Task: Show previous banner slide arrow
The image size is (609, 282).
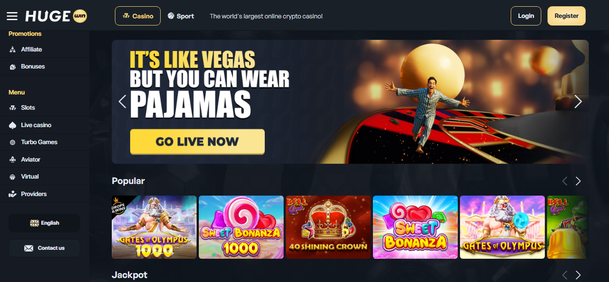Action: 122,102
